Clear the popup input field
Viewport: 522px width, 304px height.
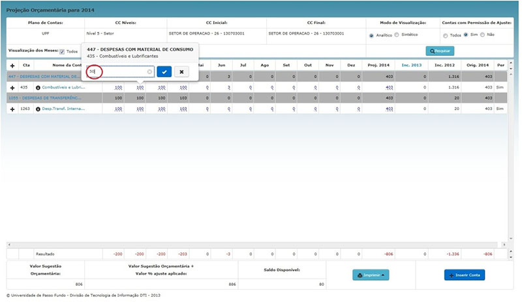coord(149,72)
